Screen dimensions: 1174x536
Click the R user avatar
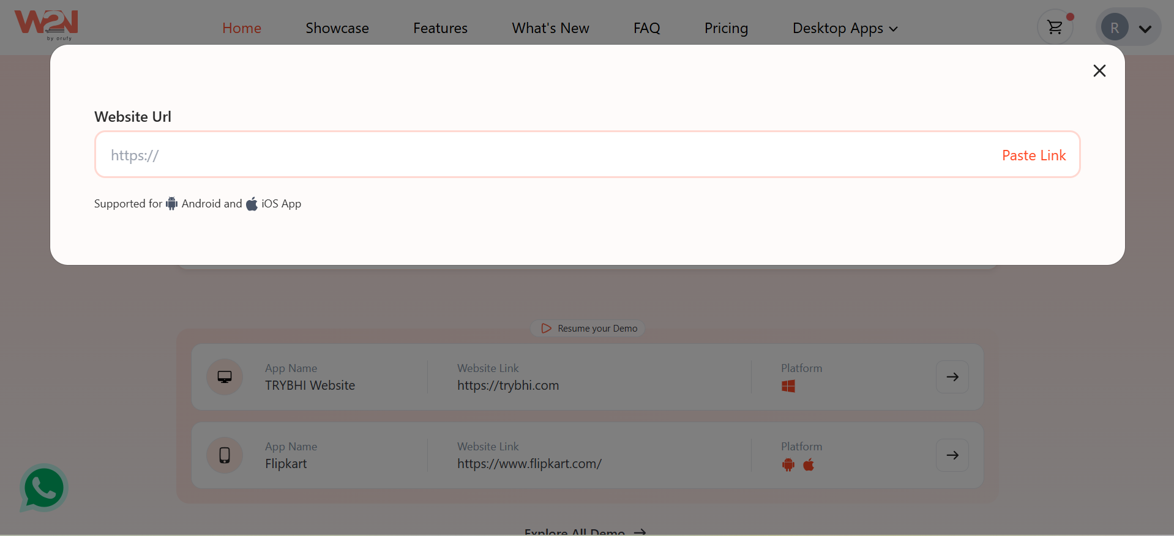(x=1114, y=28)
